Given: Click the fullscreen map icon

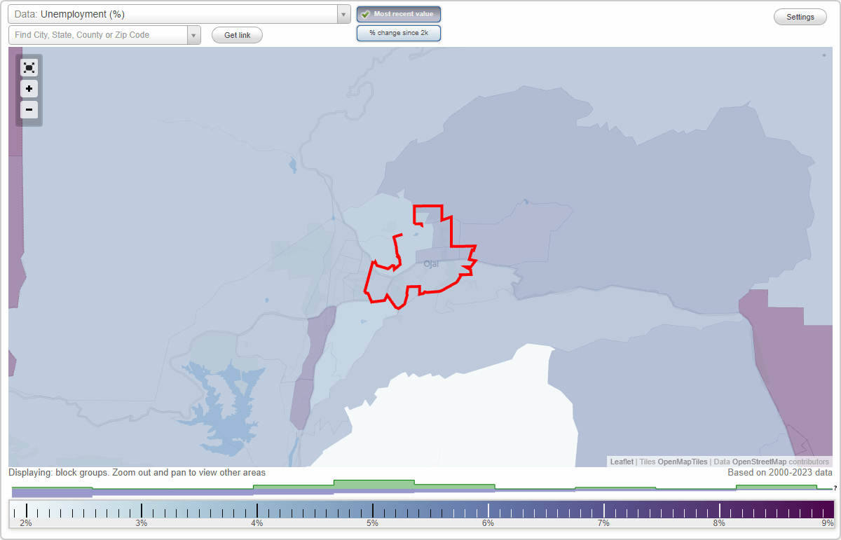Looking at the screenshot, I should coord(29,67).
